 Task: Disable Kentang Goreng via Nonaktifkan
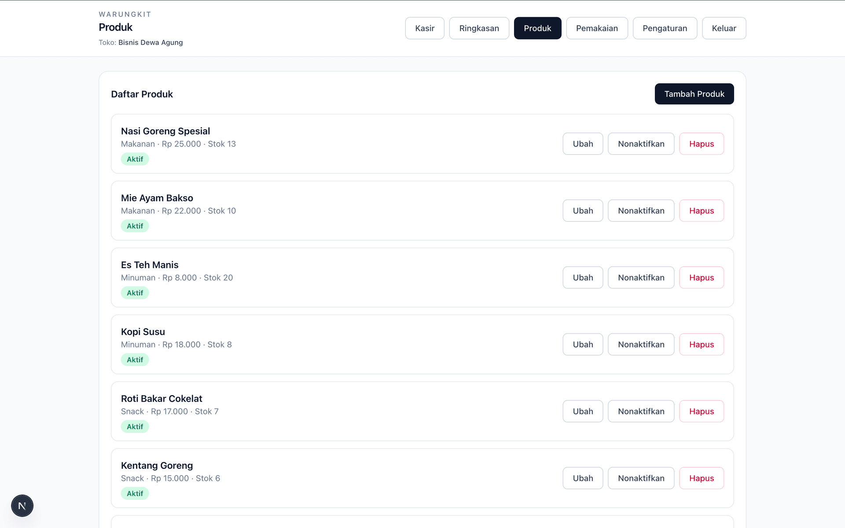(641, 478)
